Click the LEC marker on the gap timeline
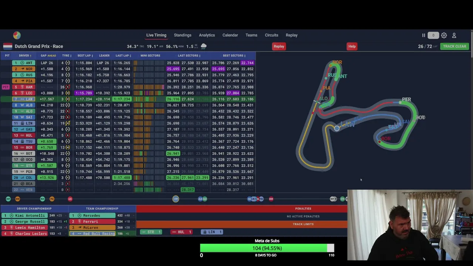The width and height of the screenshot is (473, 266). pyautogui.click(x=70, y=199)
